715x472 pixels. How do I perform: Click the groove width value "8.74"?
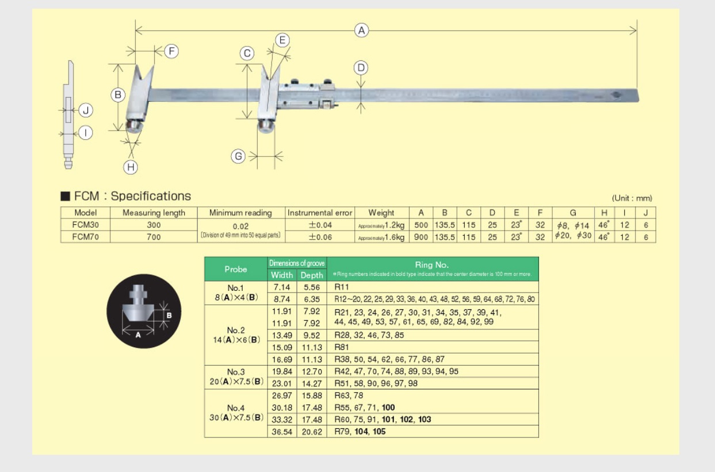[x=282, y=299]
